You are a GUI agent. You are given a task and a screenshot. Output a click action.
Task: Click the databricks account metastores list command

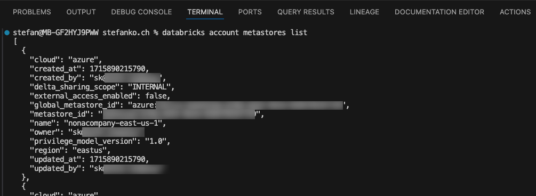pos(235,33)
